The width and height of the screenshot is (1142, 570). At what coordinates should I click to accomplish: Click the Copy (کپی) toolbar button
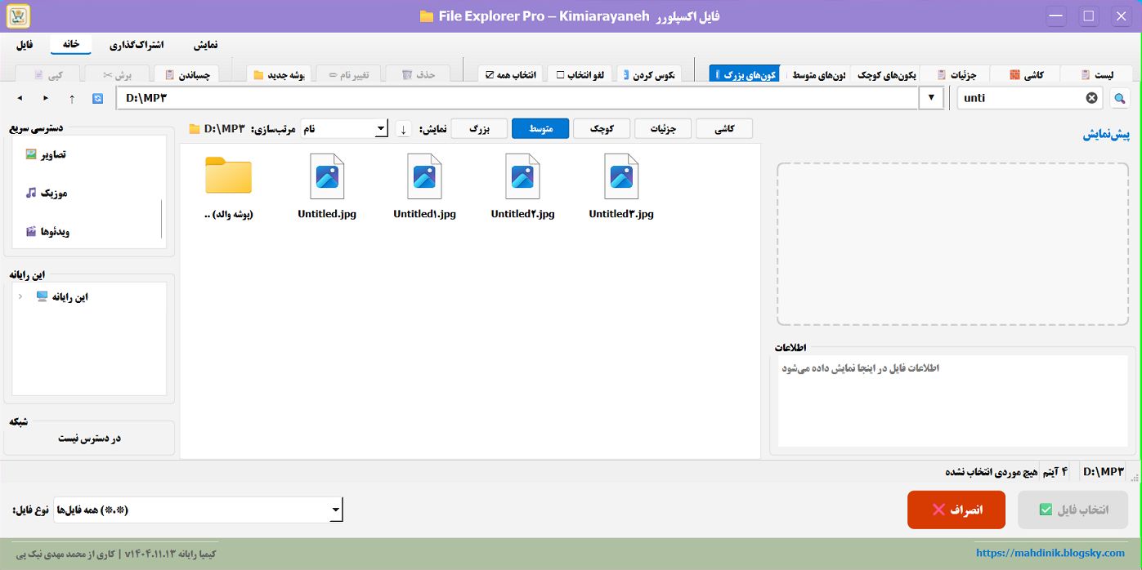pos(48,74)
